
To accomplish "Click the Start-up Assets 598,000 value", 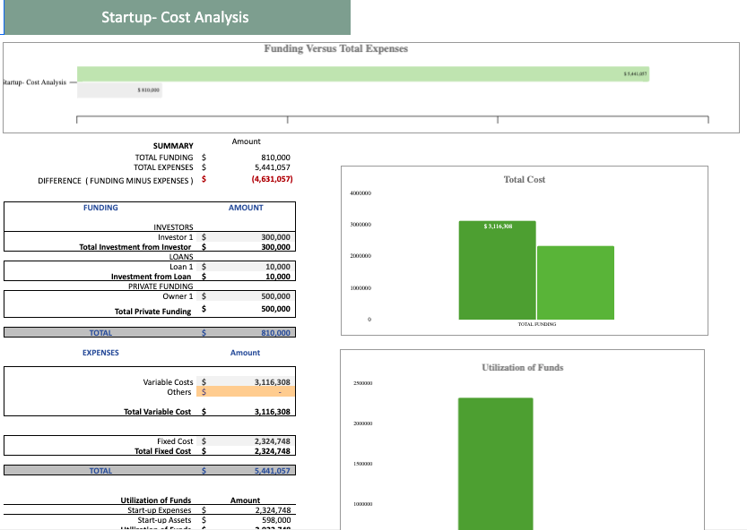I will click(276, 520).
